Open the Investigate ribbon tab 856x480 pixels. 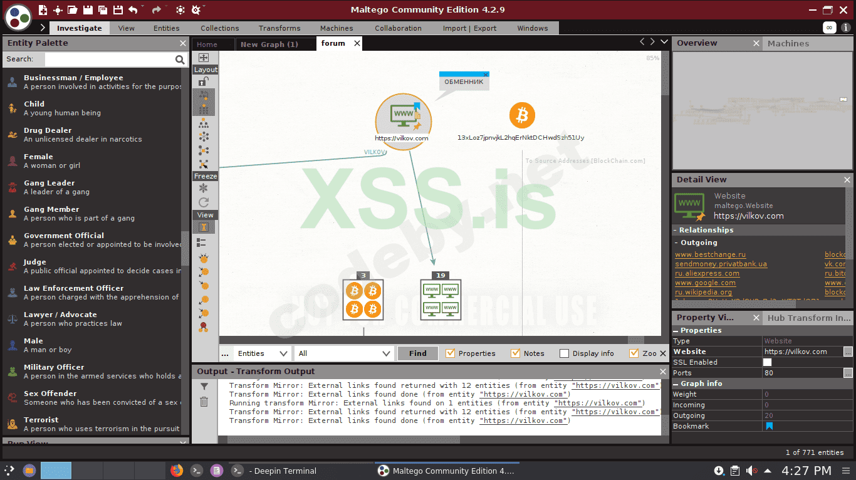click(x=80, y=28)
